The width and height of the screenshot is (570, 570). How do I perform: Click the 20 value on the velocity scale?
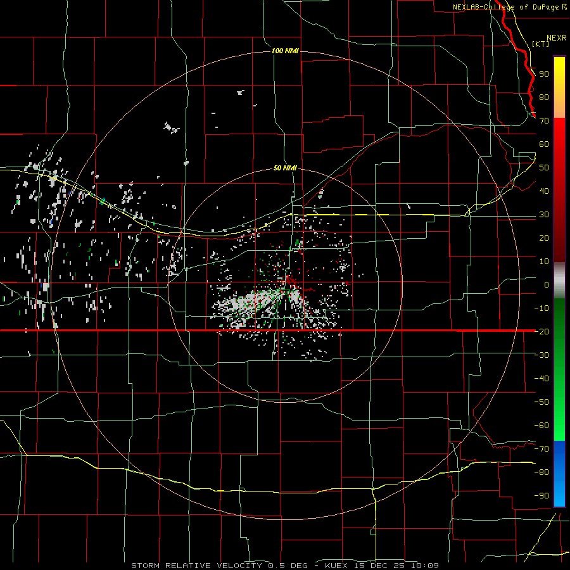[x=544, y=237]
